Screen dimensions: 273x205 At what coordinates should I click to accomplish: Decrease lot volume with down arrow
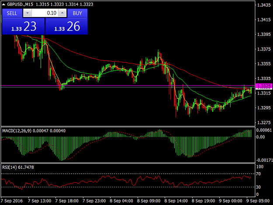pyautogui.click(x=28, y=13)
